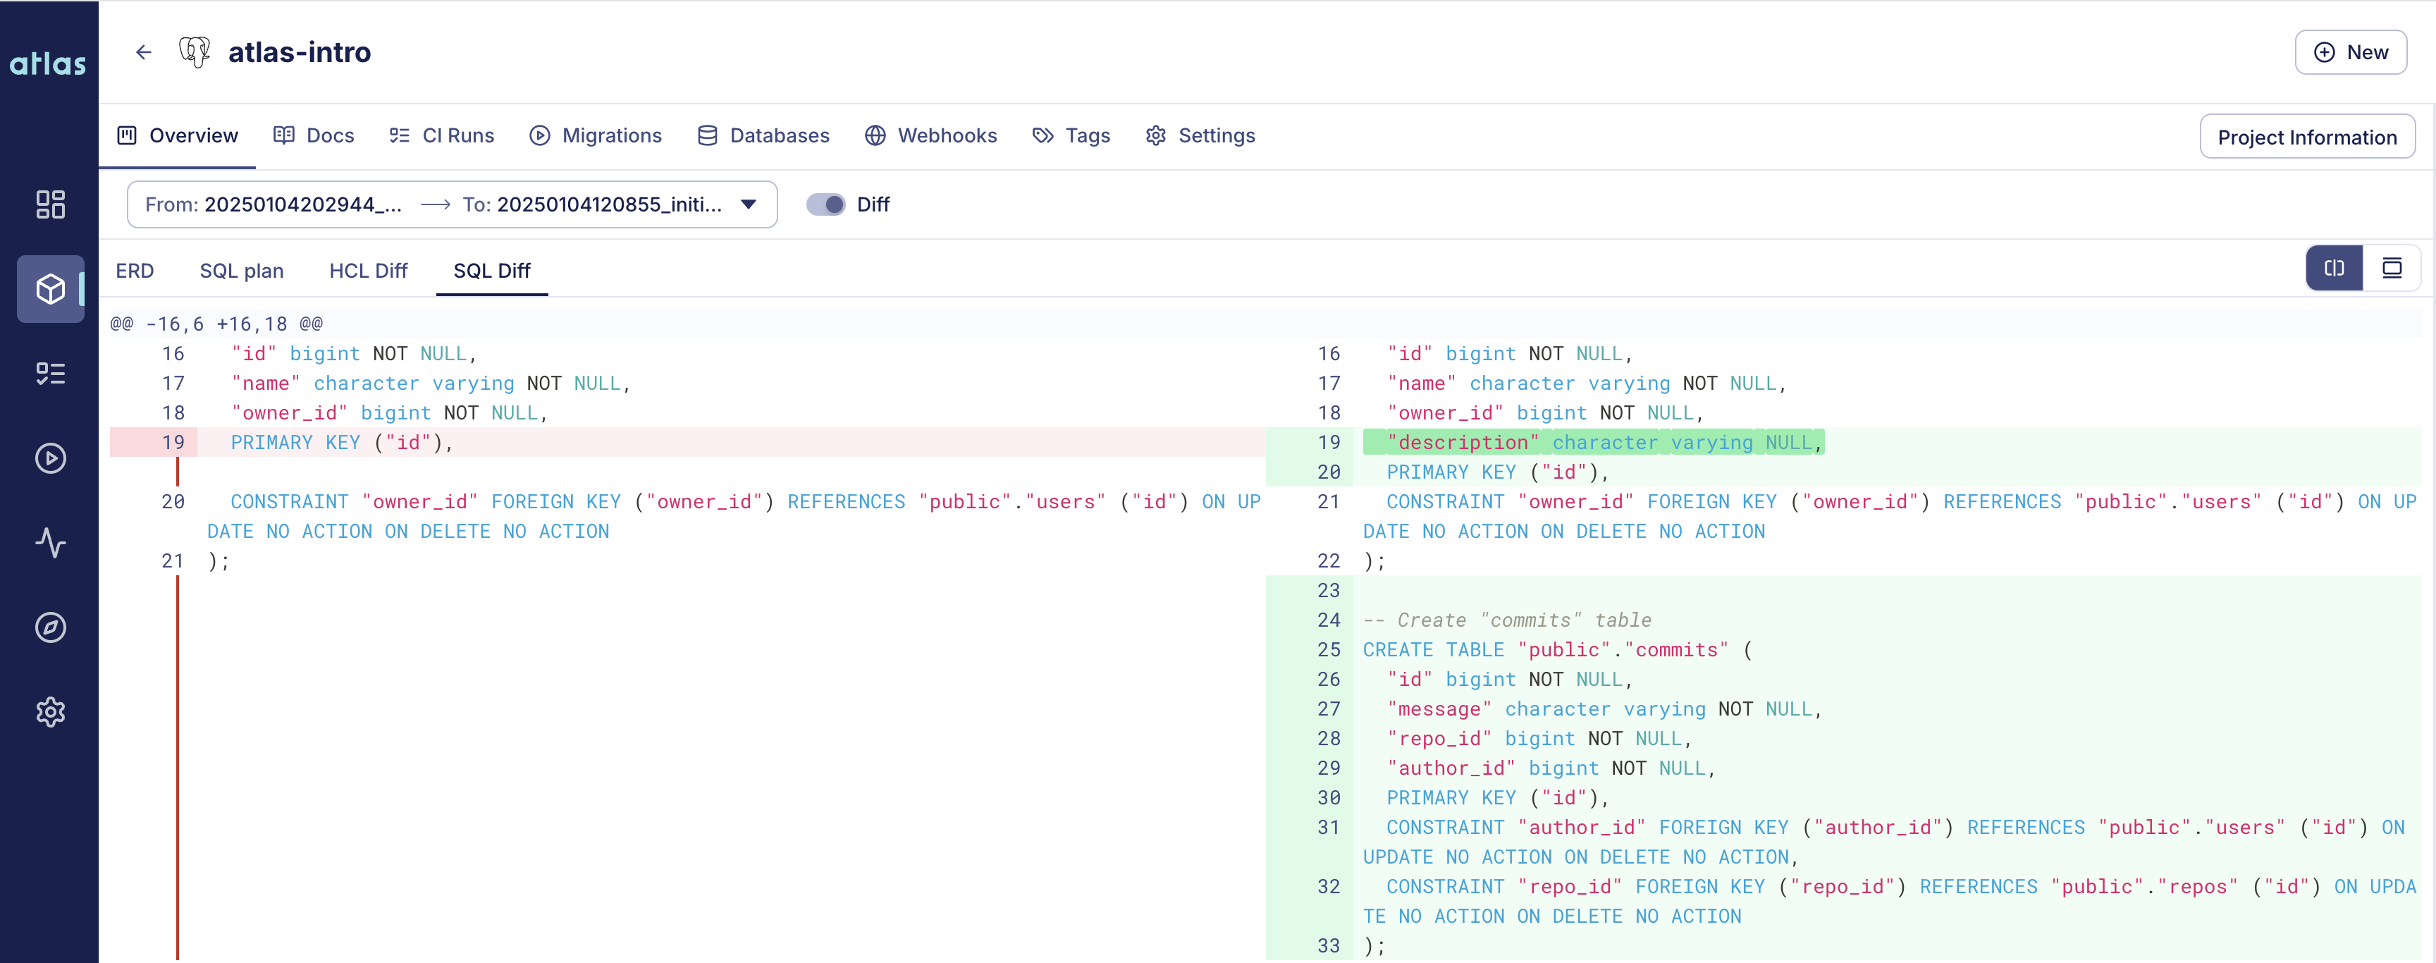Click the atlas logo
Viewport: 2436px width, 963px height.
48,63
